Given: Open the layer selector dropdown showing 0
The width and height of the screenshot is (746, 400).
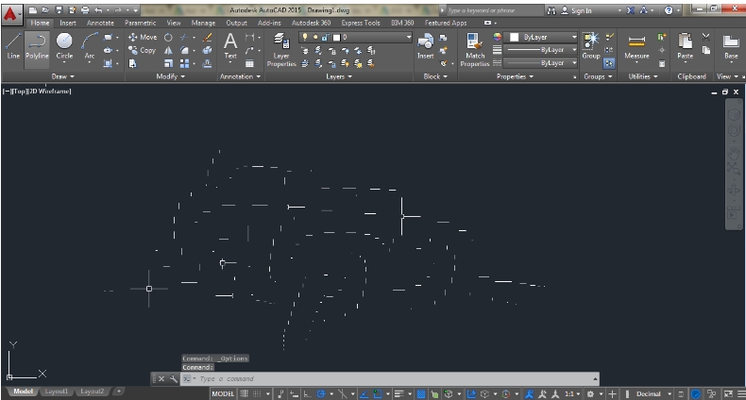Looking at the screenshot, I should (355, 37).
